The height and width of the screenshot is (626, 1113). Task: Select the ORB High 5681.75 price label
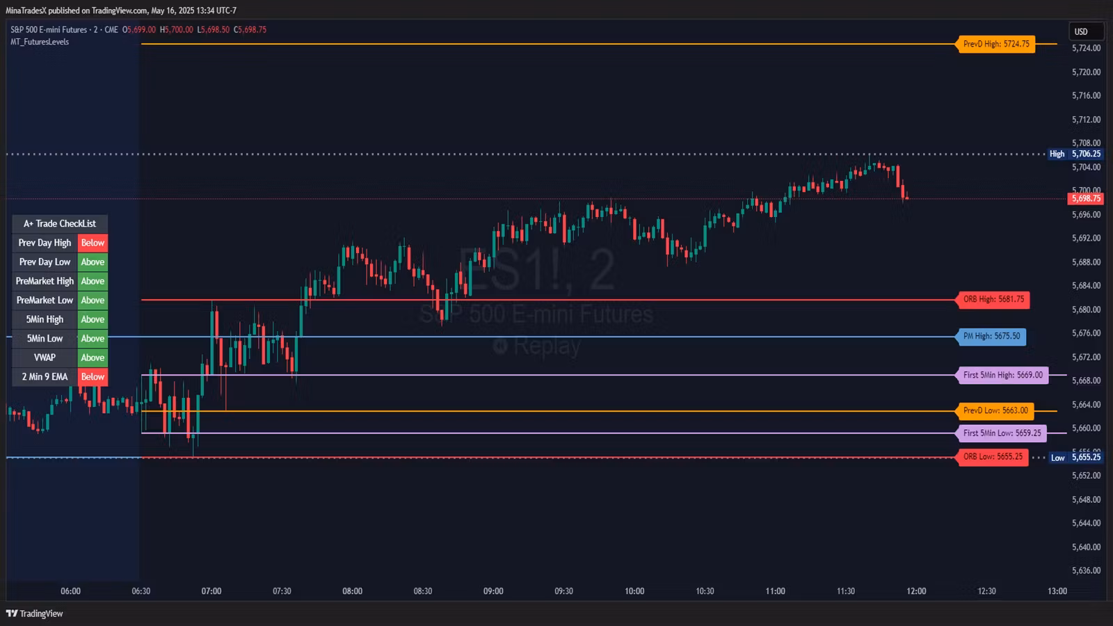[993, 300]
